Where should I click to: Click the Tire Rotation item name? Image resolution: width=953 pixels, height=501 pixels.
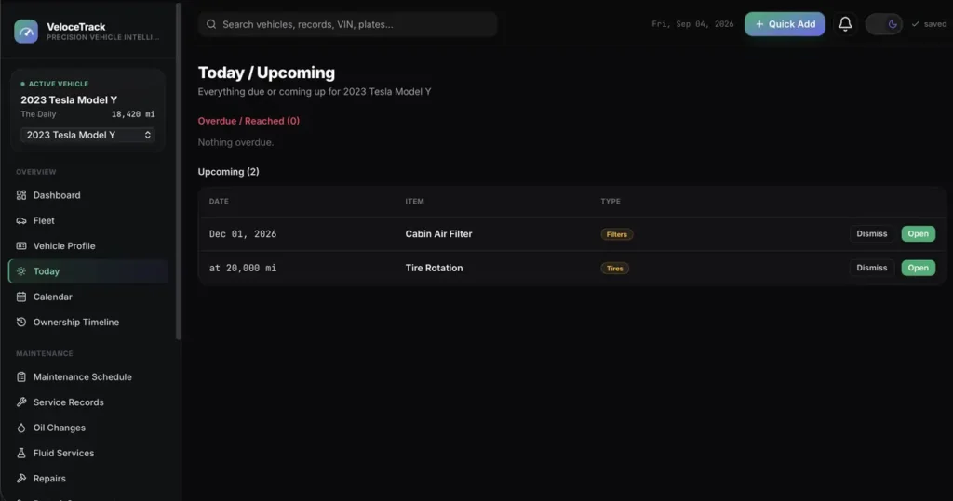(x=434, y=268)
